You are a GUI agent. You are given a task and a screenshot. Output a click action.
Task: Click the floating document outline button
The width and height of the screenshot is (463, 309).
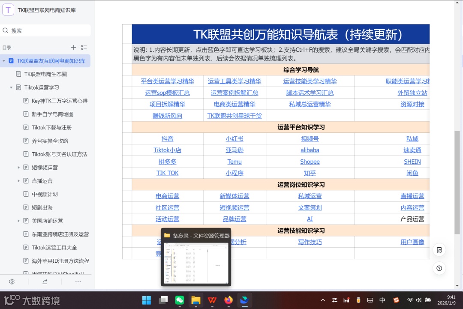439,250
